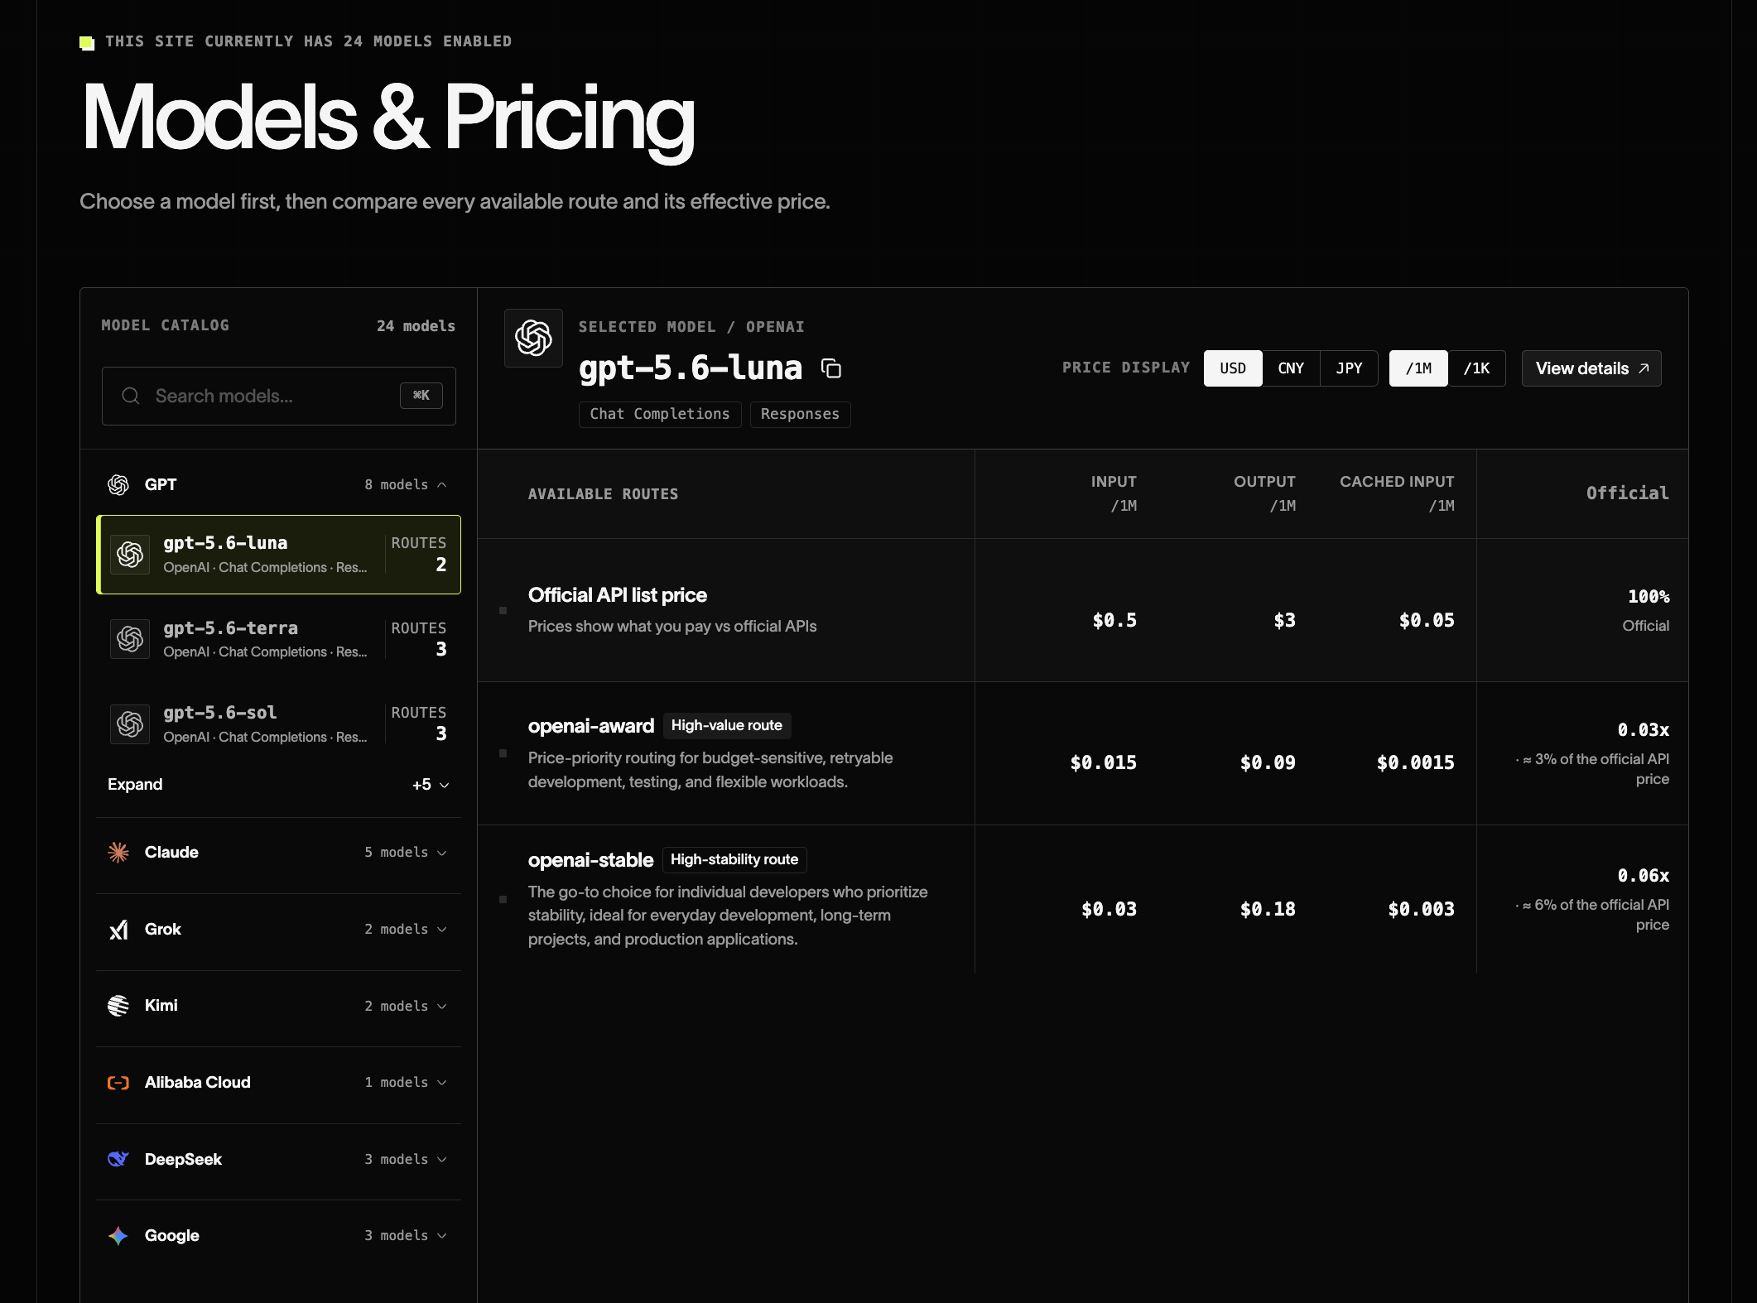Select the Chat Completions tag
This screenshot has height=1303, width=1757.
coord(660,414)
